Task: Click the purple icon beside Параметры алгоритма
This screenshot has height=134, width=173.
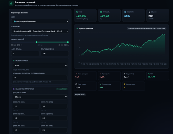Action: (14, 89)
